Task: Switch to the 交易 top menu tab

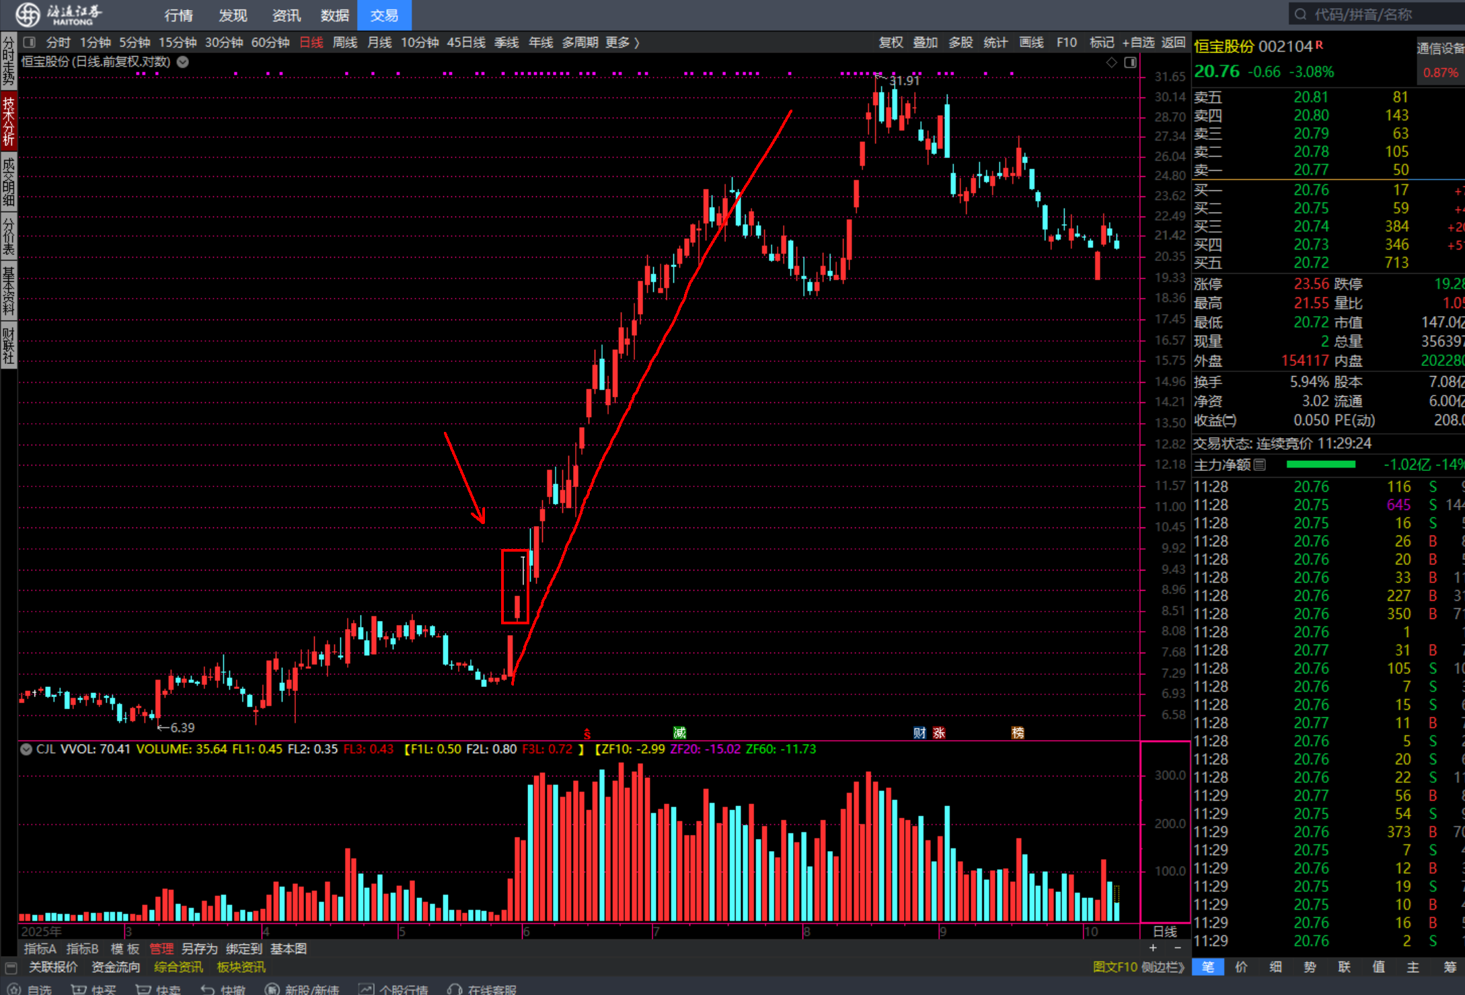Action: tap(383, 15)
